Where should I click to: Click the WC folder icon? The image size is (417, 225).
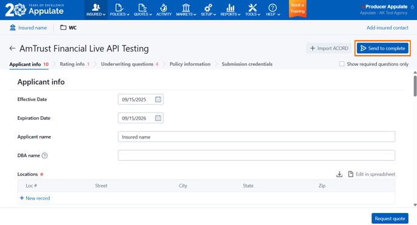pos(63,27)
